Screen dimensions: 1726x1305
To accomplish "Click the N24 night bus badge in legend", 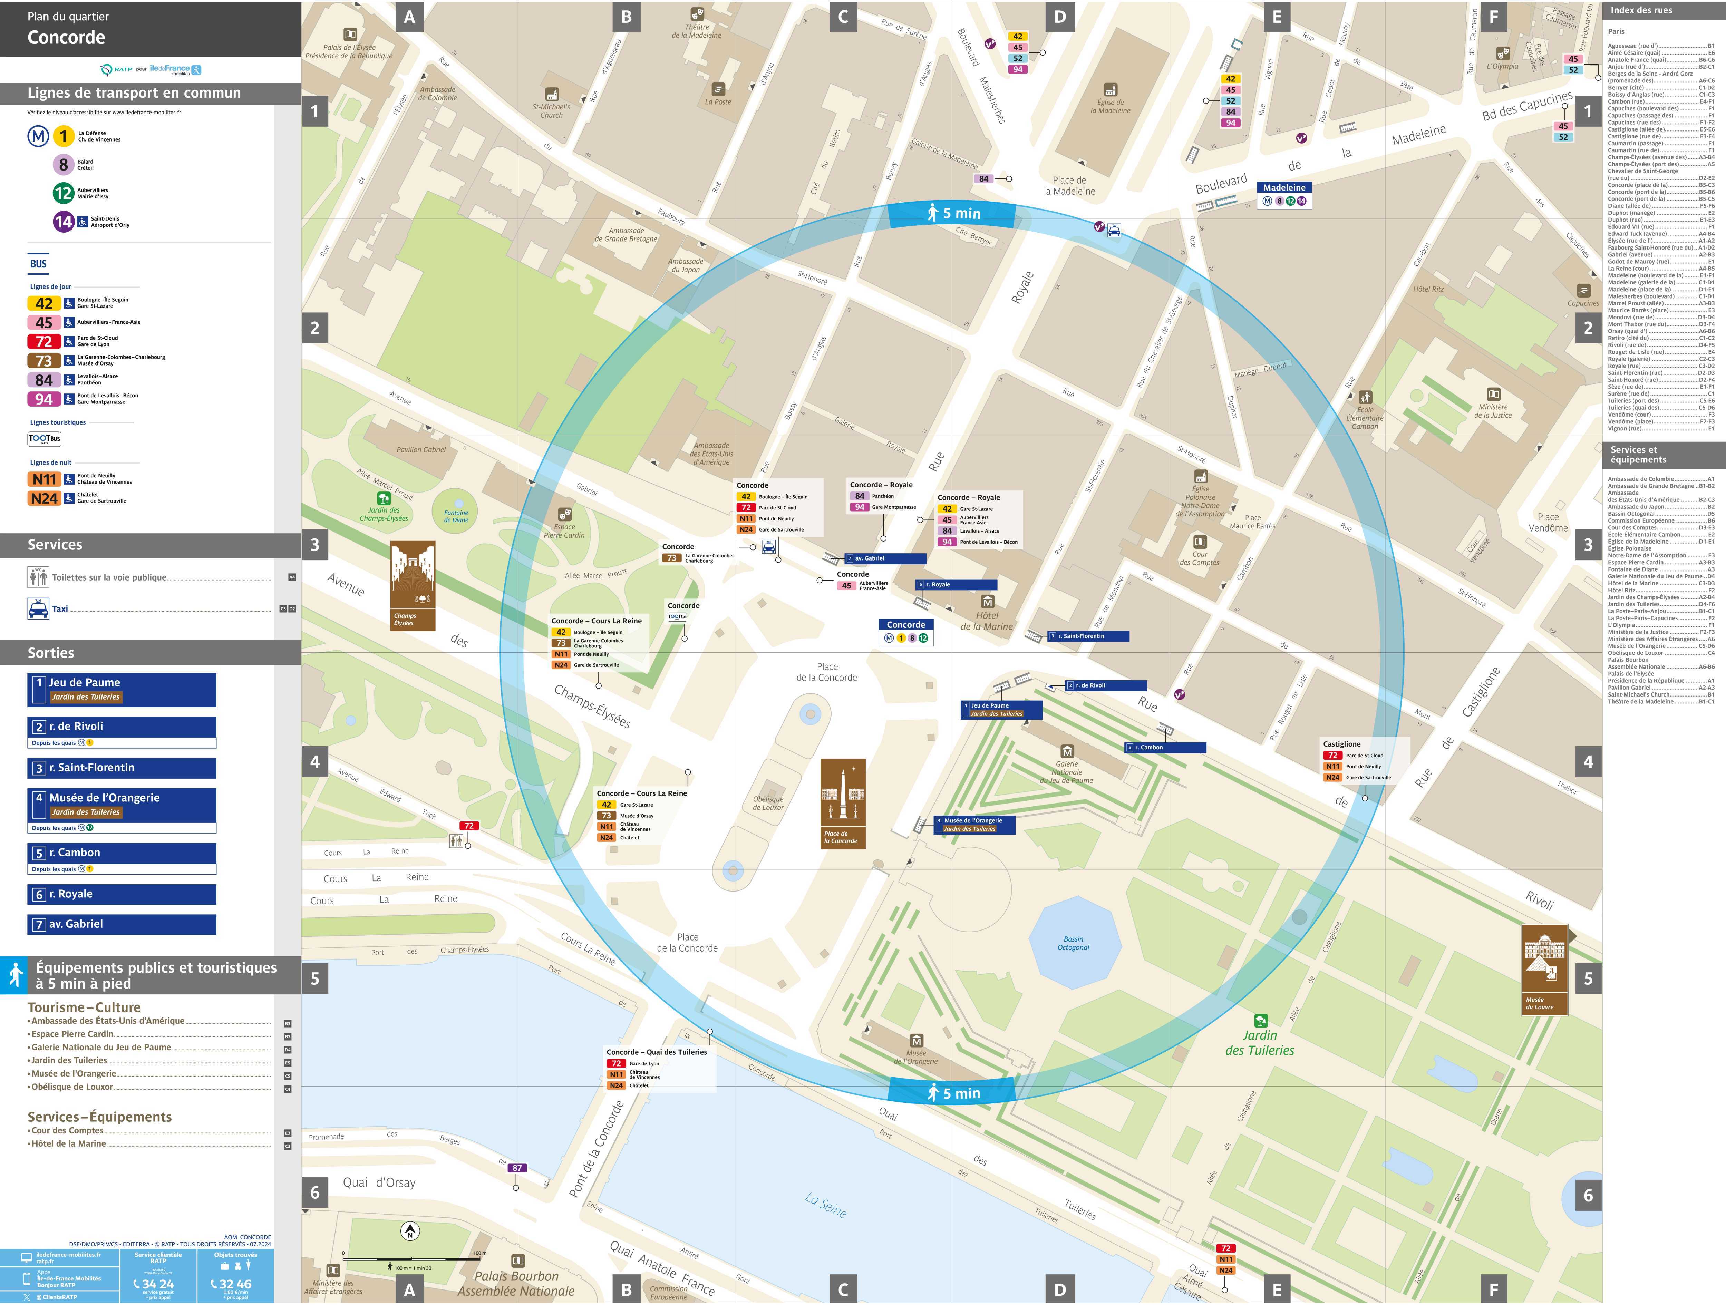I will pos(44,498).
